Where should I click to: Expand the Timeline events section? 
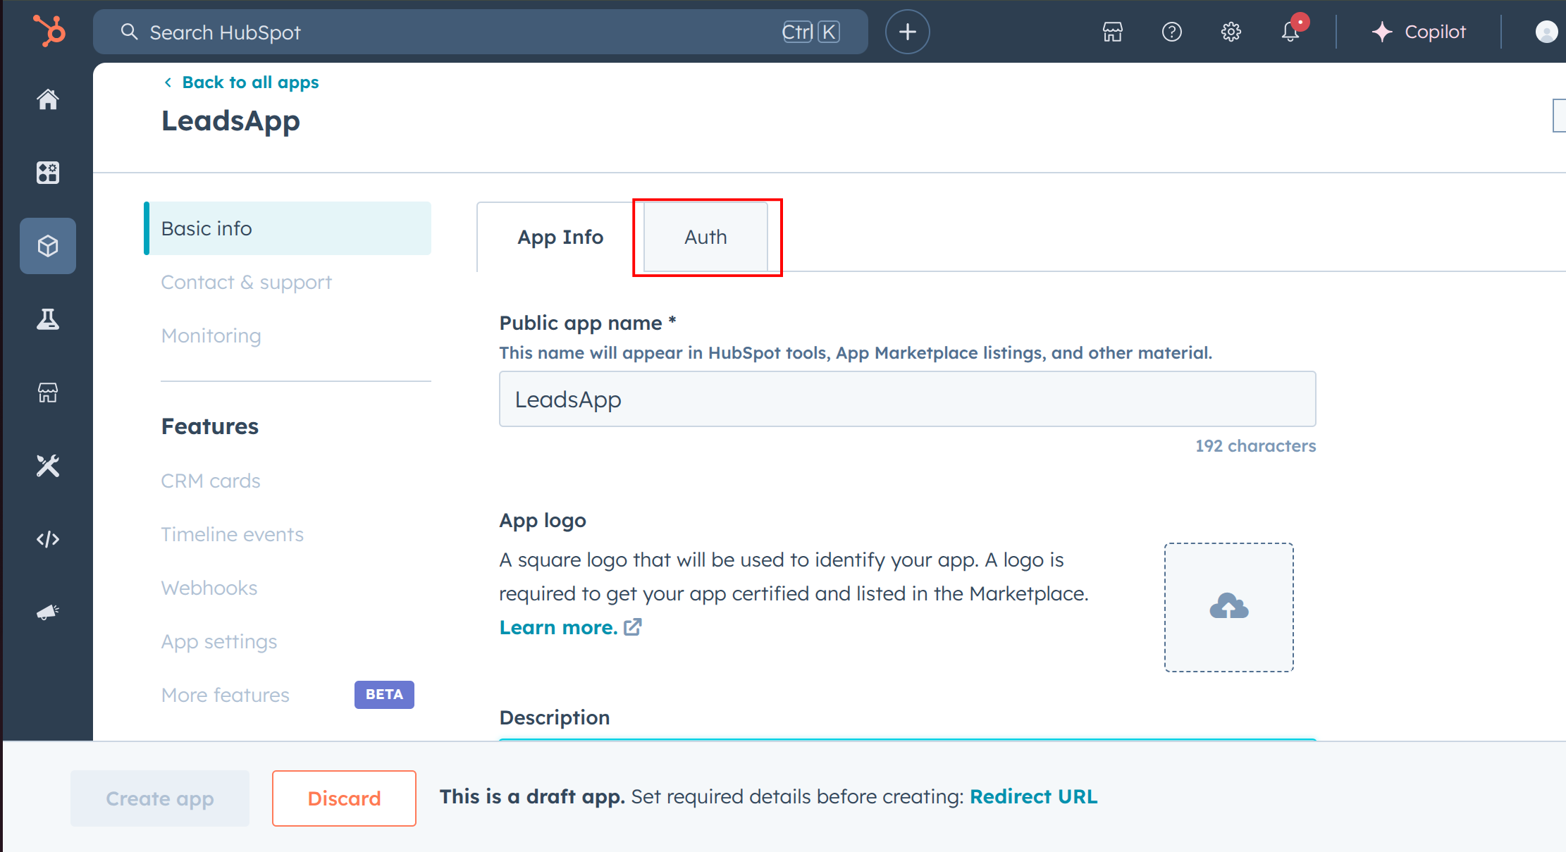(x=234, y=535)
